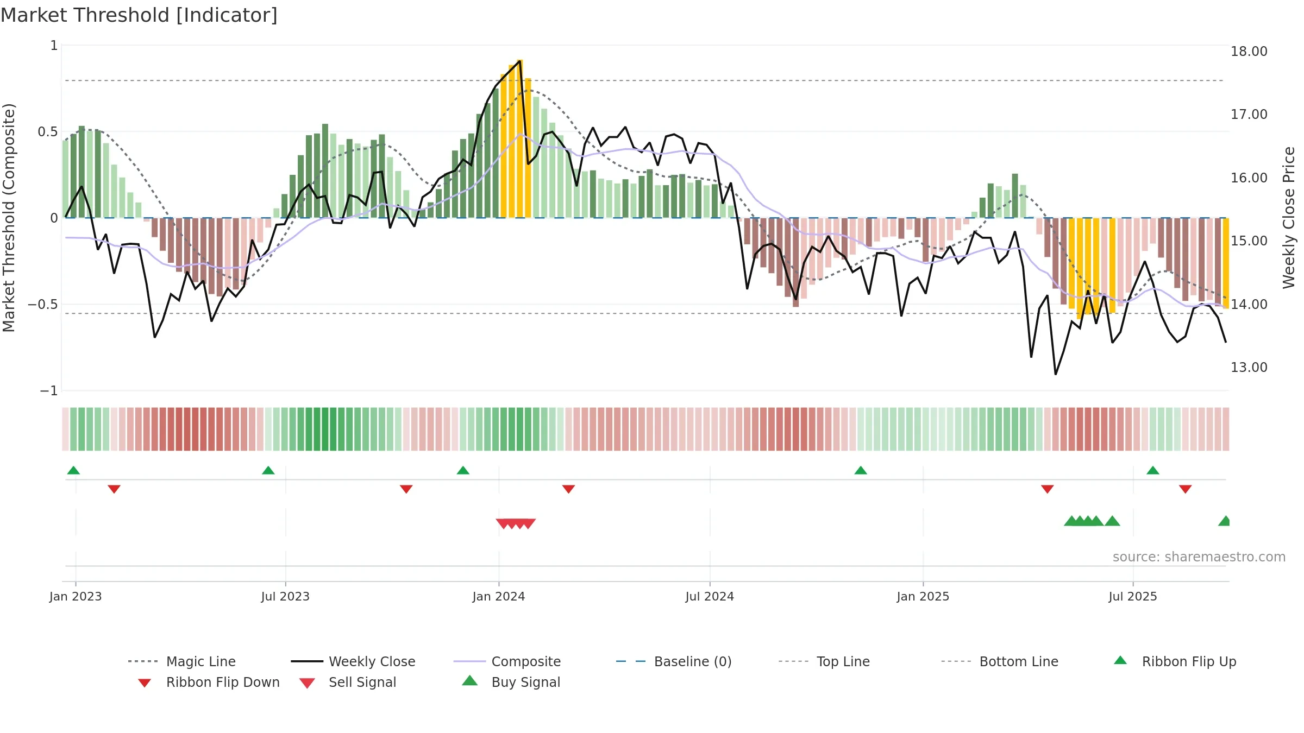Toggle the Weekly Close legend entry
Screen dimensions: 1304x733
[x=353, y=661]
